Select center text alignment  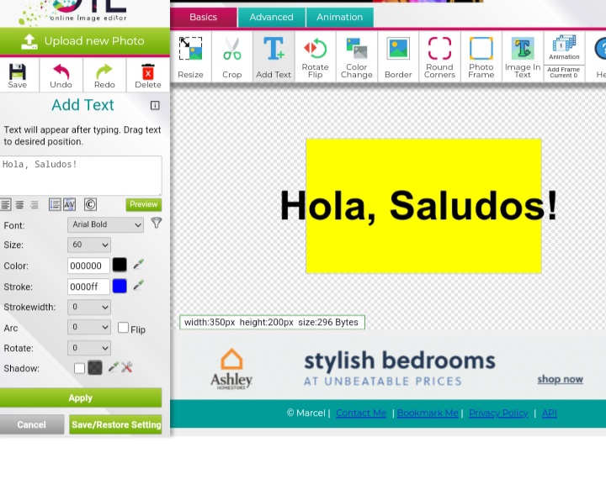(19, 205)
